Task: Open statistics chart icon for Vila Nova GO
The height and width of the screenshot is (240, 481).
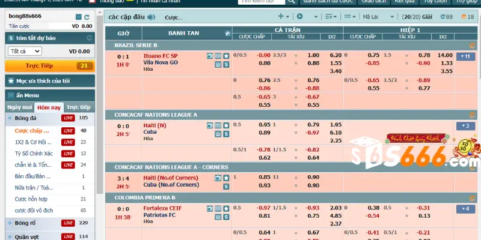Action: (218, 63)
